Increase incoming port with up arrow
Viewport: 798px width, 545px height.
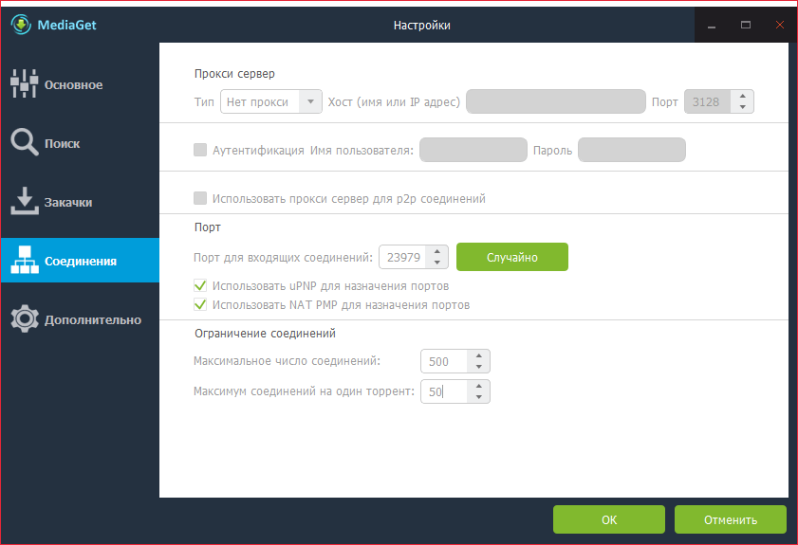437,252
